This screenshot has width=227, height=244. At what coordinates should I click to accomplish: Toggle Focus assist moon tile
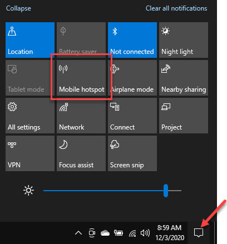pyautogui.click(x=81, y=153)
